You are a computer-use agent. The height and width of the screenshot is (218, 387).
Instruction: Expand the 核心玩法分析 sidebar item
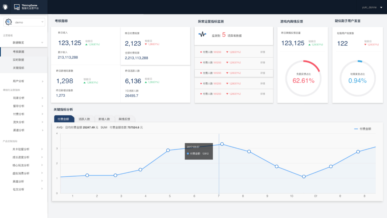42,165
